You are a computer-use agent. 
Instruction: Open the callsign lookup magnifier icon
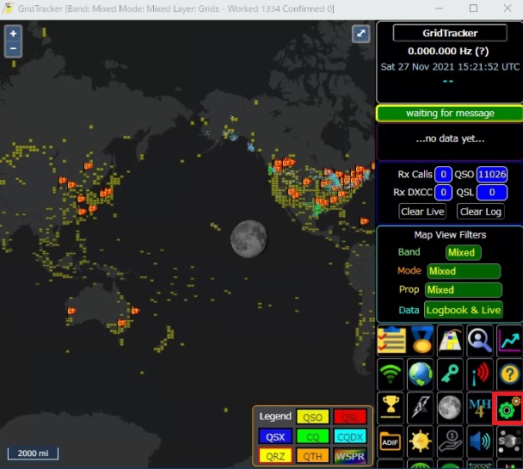click(x=480, y=340)
